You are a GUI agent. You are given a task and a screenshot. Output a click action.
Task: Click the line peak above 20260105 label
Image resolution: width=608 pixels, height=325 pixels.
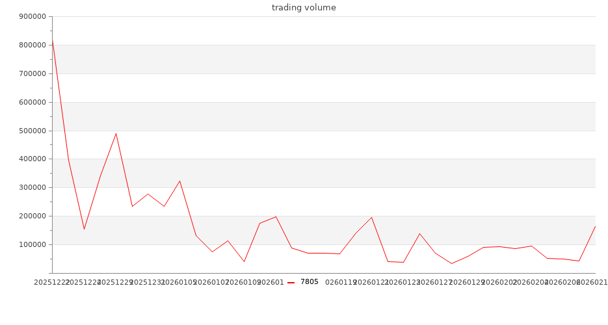click(179, 181)
